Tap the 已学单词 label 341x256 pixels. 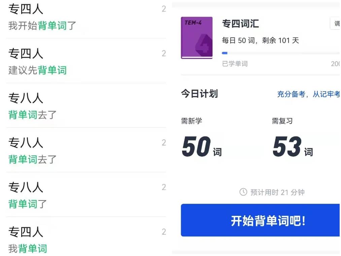point(235,64)
